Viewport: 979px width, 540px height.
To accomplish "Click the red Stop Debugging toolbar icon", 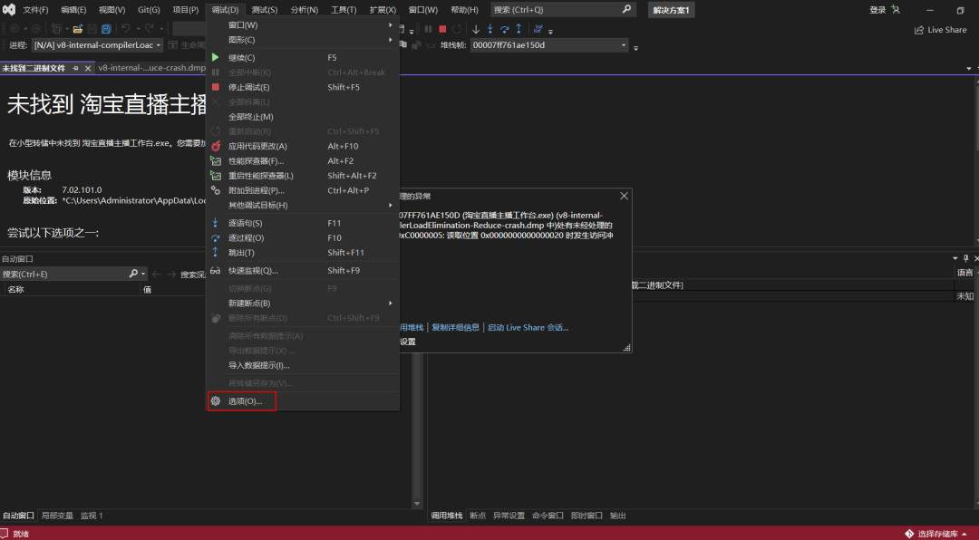I will click(x=442, y=29).
